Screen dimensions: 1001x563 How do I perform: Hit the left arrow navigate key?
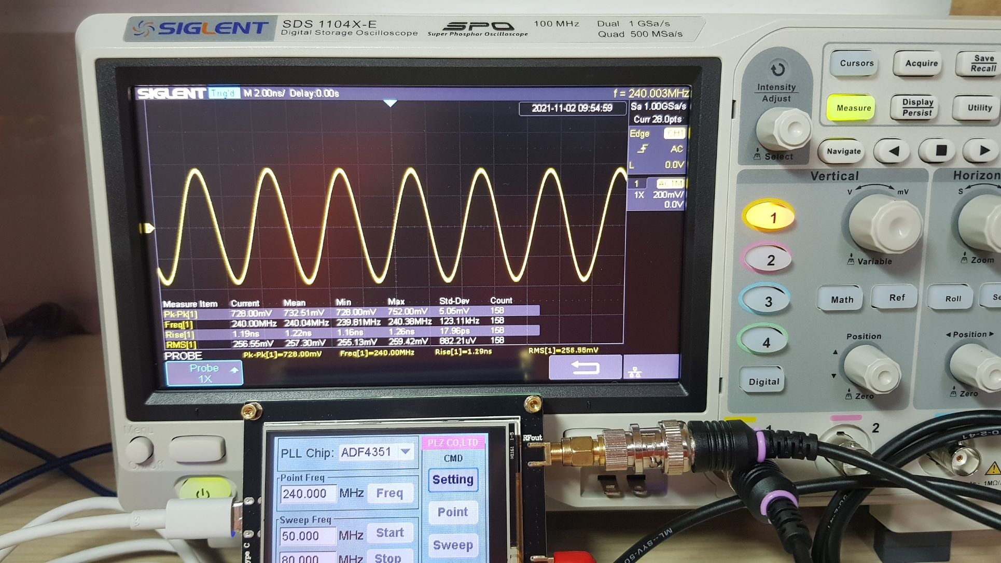tap(893, 151)
